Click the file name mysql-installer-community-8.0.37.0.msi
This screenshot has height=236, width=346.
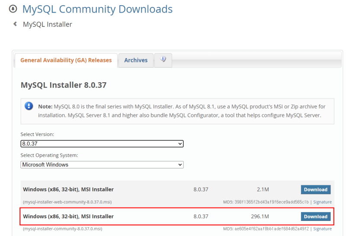(63, 229)
